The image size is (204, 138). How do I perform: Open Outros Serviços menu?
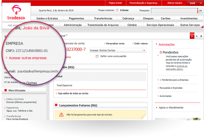(190, 25)
